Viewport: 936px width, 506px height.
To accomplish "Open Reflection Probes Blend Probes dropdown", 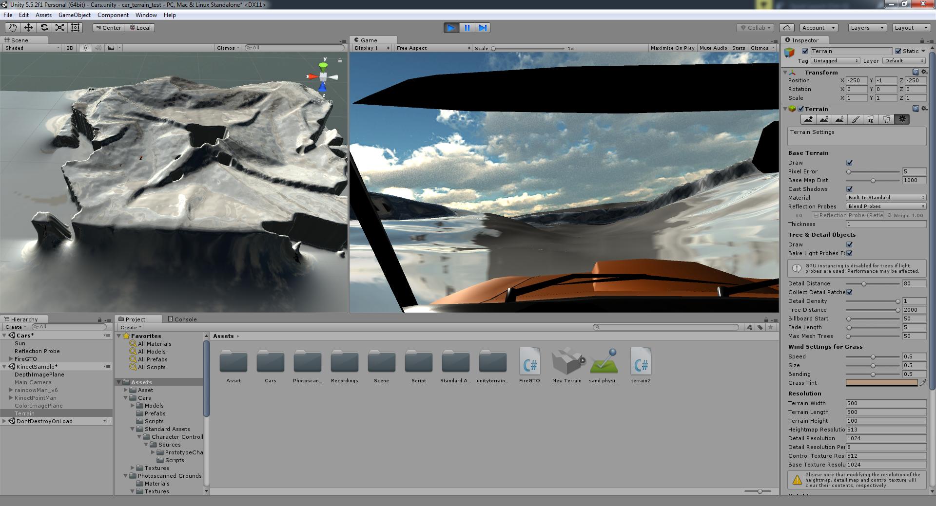I will (886, 206).
